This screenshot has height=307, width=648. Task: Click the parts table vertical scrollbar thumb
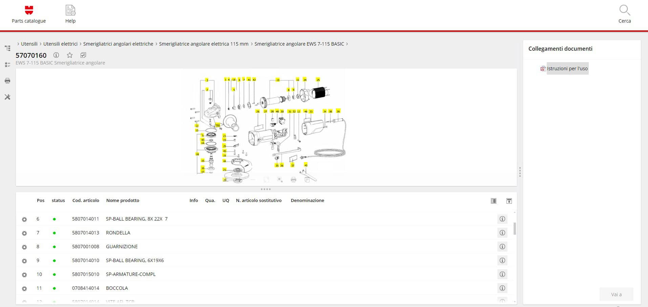coord(515,229)
